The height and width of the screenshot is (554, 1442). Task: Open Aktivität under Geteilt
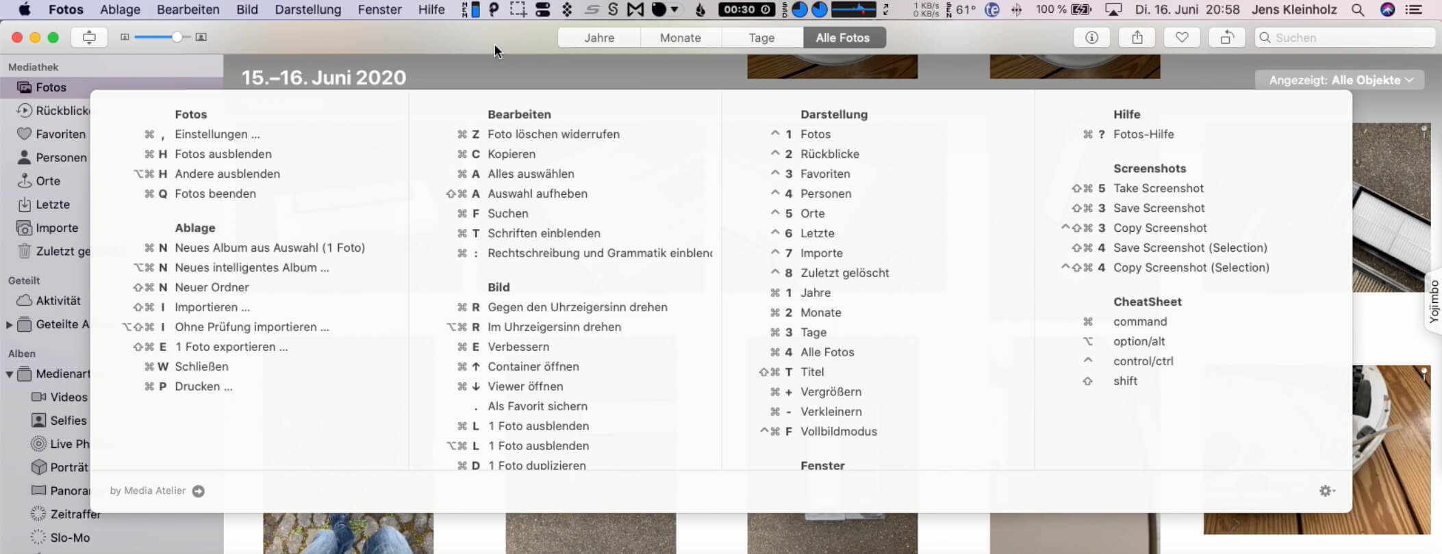49,300
